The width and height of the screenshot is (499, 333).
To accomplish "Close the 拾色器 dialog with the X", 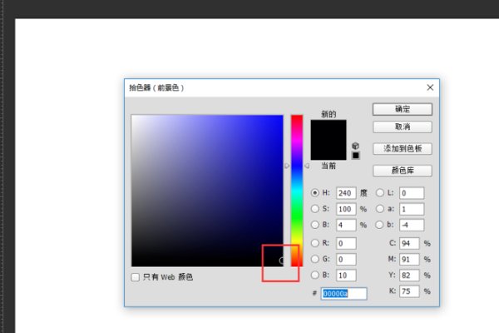I will click(430, 87).
